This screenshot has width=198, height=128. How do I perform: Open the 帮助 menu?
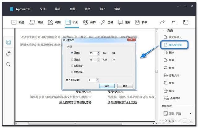(x=117, y=9)
